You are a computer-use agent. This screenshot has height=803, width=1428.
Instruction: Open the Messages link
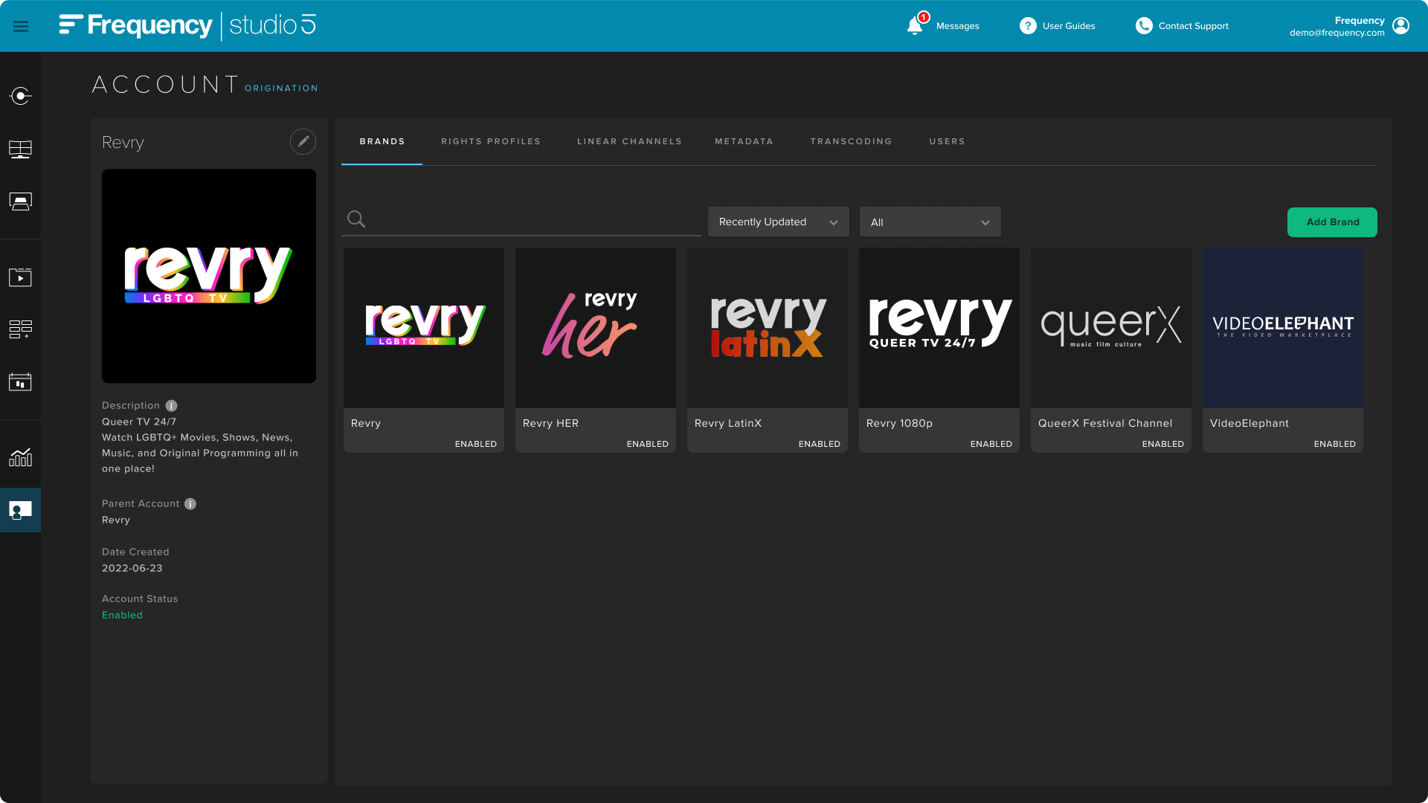pos(957,26)
